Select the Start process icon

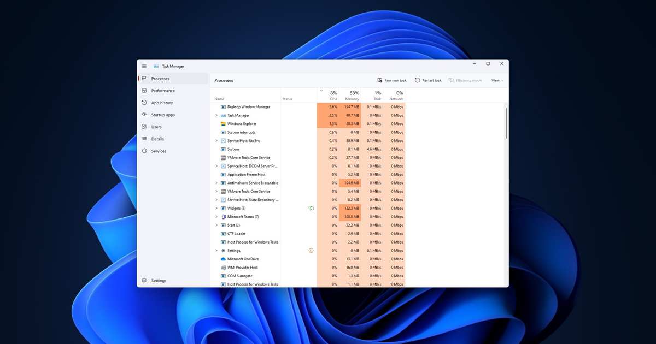pos(223,225)
